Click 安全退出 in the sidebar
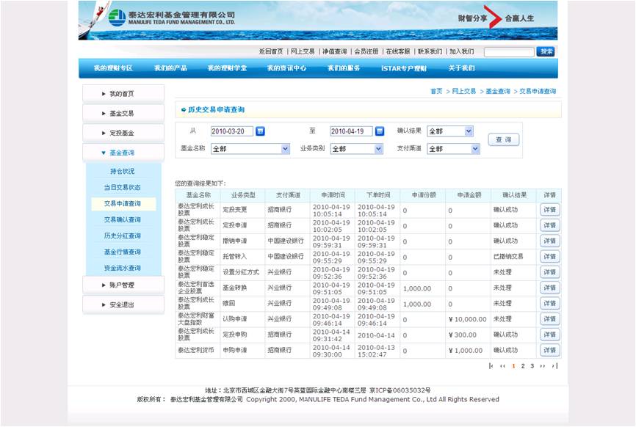 click(123, 304)
